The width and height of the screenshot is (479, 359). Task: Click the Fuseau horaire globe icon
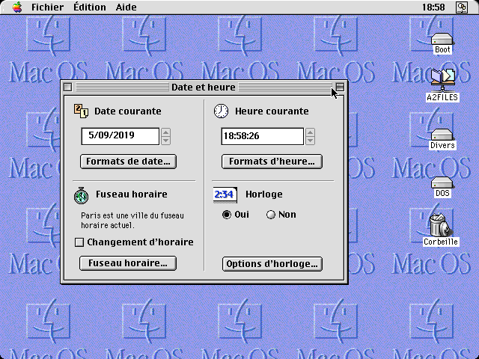pos(82,196)
